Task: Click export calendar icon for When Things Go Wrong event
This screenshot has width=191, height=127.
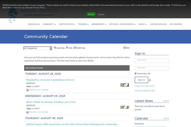Action: coord(27,112)
